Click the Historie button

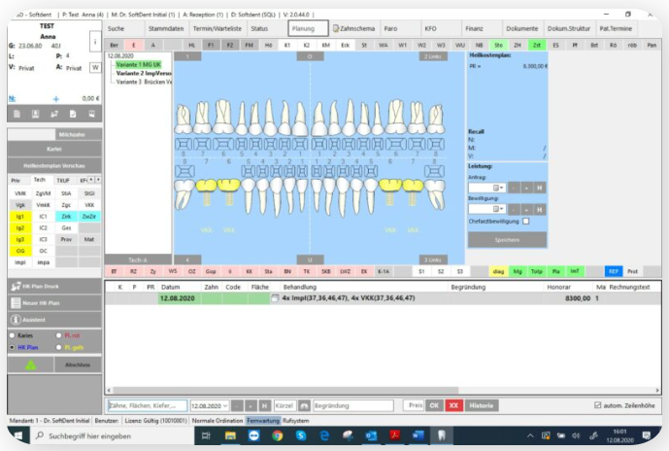[x=482, y=405]
